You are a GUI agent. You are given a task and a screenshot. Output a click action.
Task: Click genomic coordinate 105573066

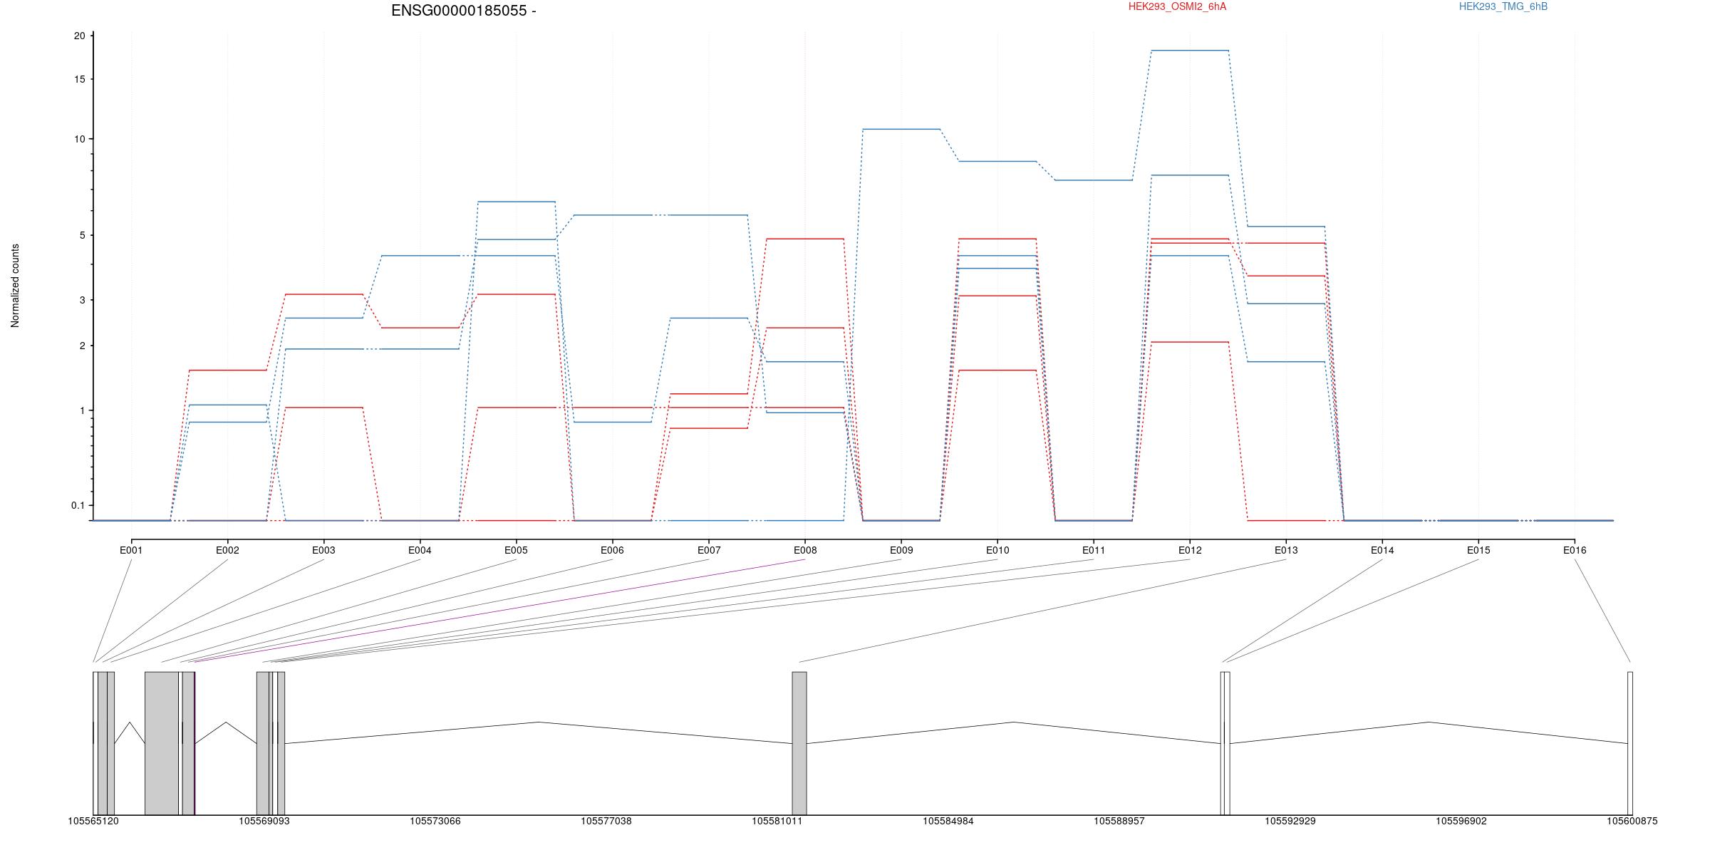click(x=435, y=821)
